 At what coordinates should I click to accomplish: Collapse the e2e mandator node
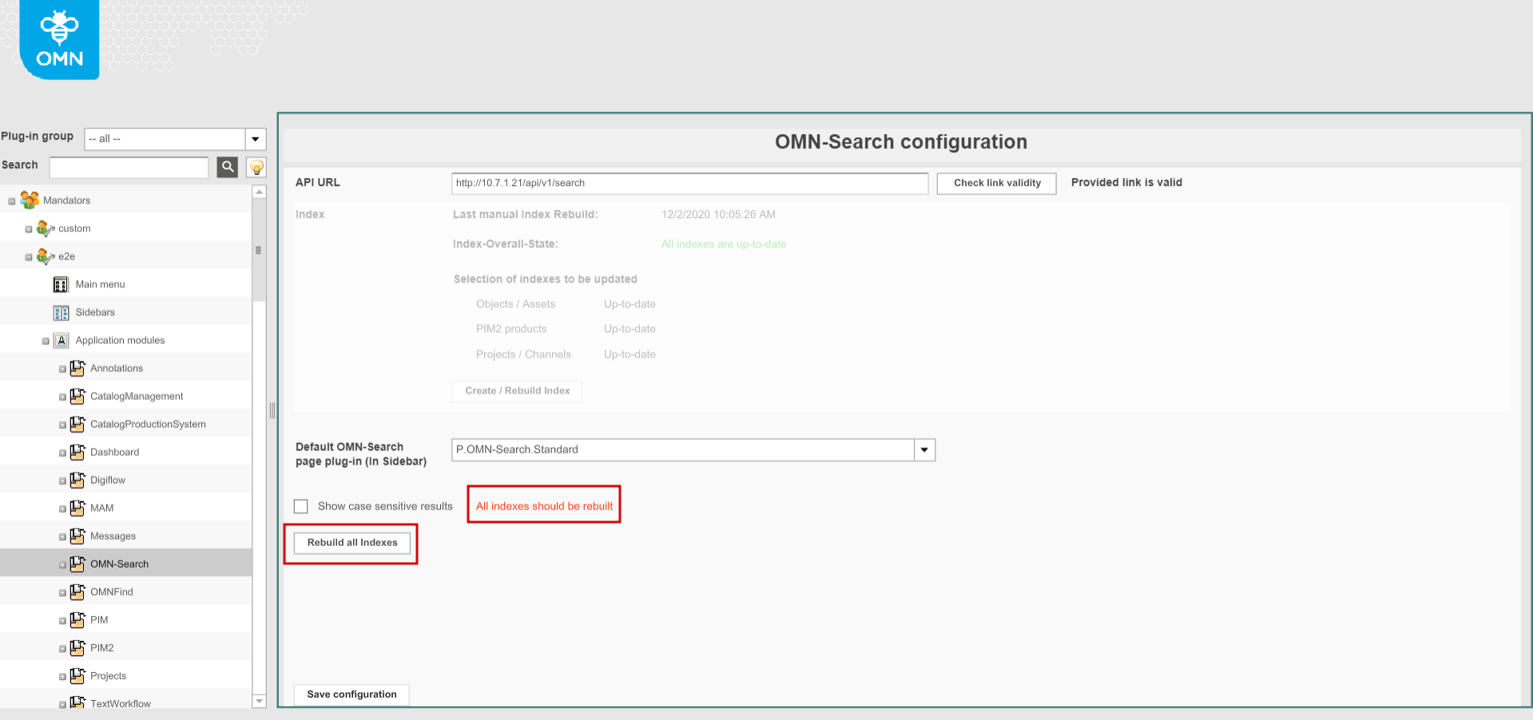pos(27,256)
